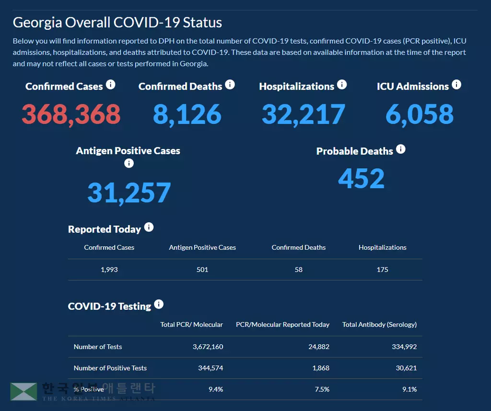The width and height of the screenshot is (491, 411).
Task: Click the Georgia Overall COVID-19 Status heading
Action: click(x=117, y=23)
